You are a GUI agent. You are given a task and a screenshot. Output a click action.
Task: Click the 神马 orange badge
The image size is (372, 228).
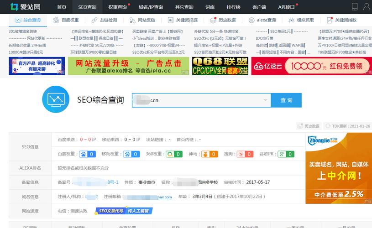click(x=210, y=154)
